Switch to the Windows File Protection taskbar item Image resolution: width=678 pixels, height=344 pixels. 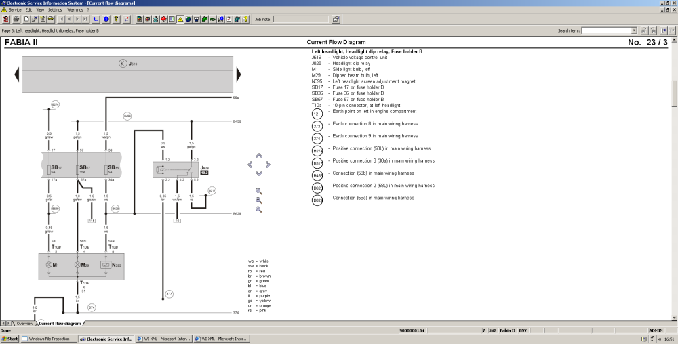pos(48,339)
